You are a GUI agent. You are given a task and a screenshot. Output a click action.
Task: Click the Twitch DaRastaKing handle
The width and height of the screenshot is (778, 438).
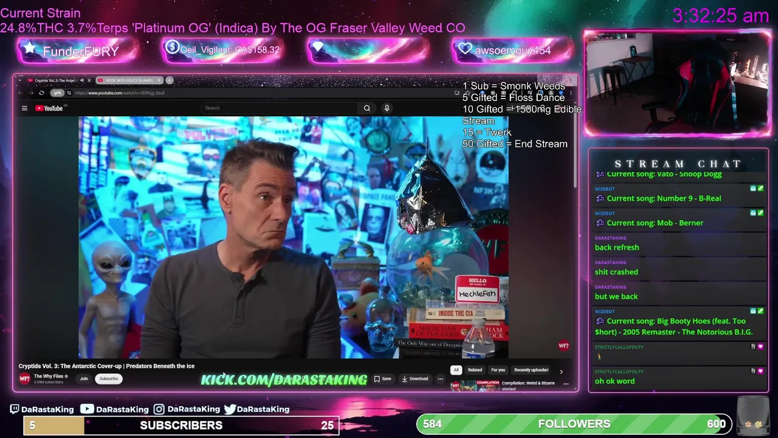coord(42,409)
